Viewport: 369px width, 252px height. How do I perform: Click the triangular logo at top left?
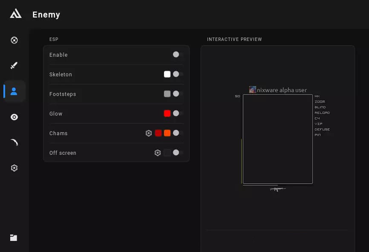16,13
